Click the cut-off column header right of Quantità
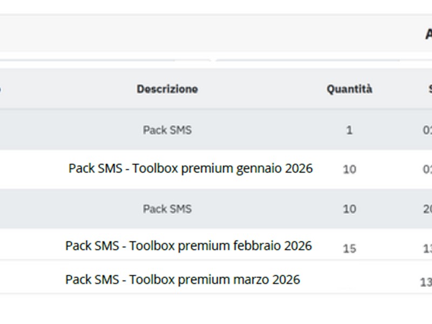 click(429, 89)
